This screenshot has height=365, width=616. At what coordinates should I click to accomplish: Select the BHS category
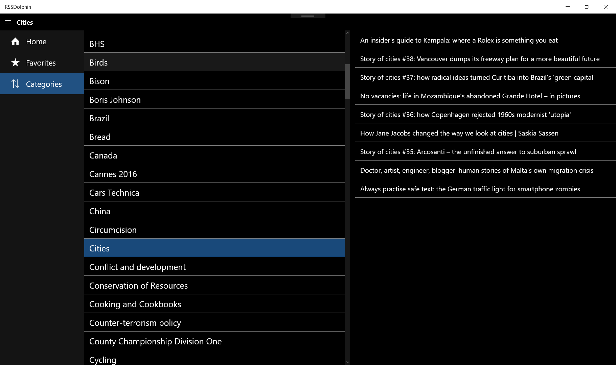coord(214,44)
